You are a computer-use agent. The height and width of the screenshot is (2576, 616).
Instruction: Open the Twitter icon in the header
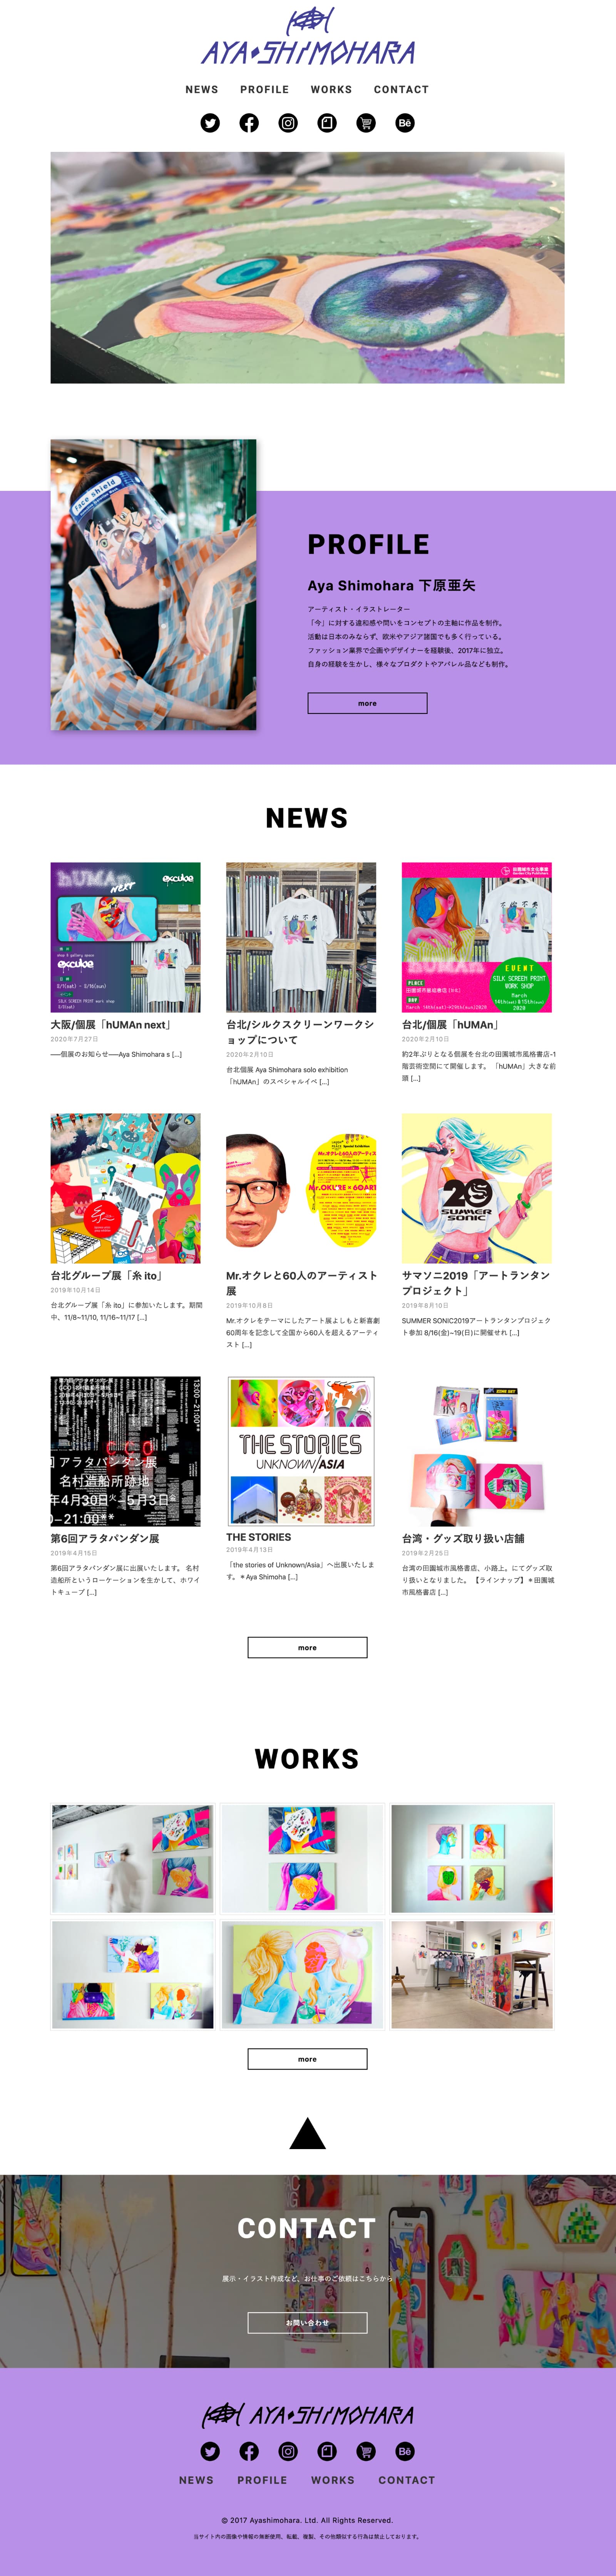210,123
